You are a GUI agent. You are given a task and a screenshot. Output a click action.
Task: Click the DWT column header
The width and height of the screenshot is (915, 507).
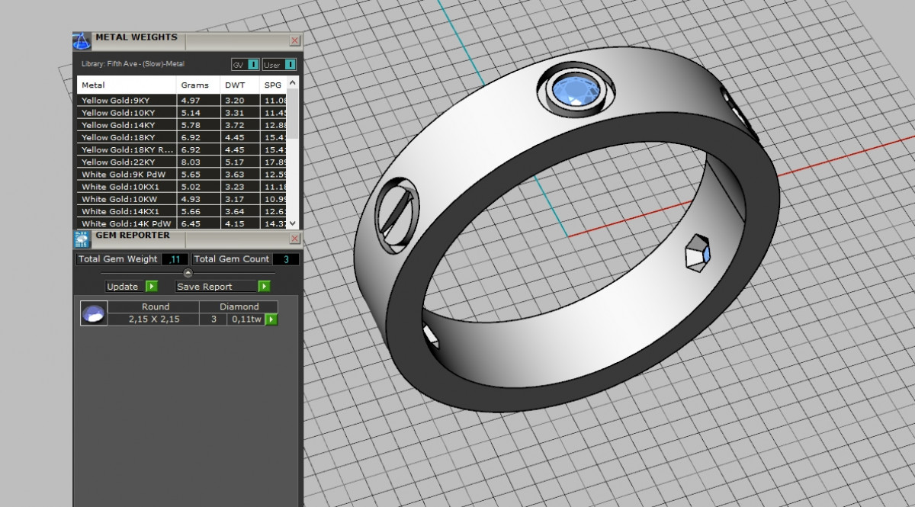click(x=236, y=85)
